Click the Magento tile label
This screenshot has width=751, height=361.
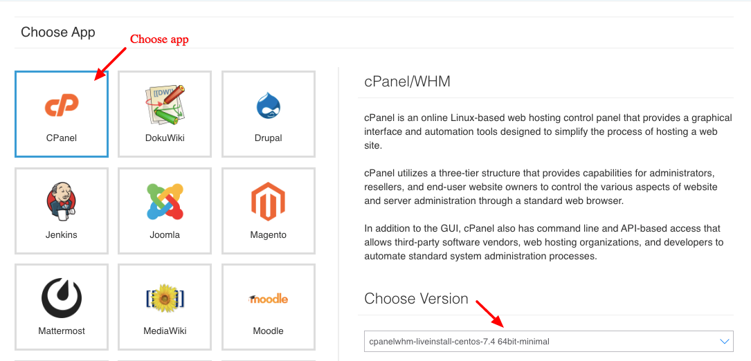click(x=269, y=234)
